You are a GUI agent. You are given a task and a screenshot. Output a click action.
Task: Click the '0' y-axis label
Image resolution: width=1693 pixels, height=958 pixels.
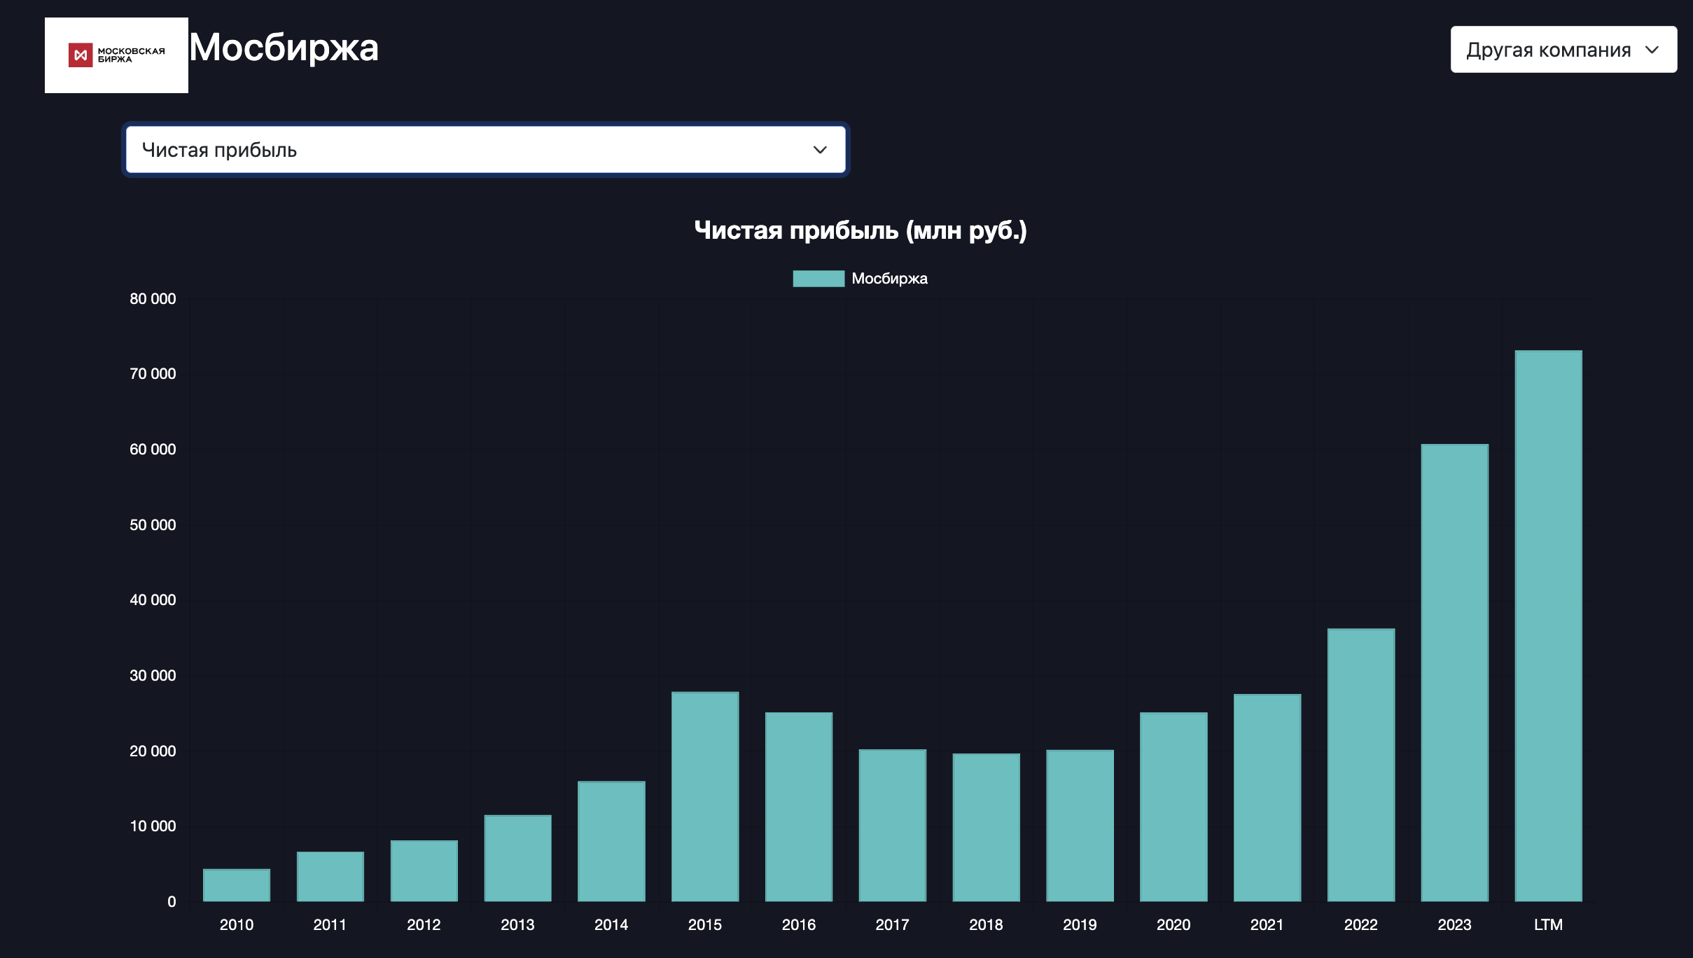[x=172, y=902]
